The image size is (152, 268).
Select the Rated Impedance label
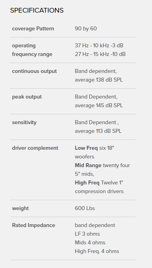(x=33, y=225)
